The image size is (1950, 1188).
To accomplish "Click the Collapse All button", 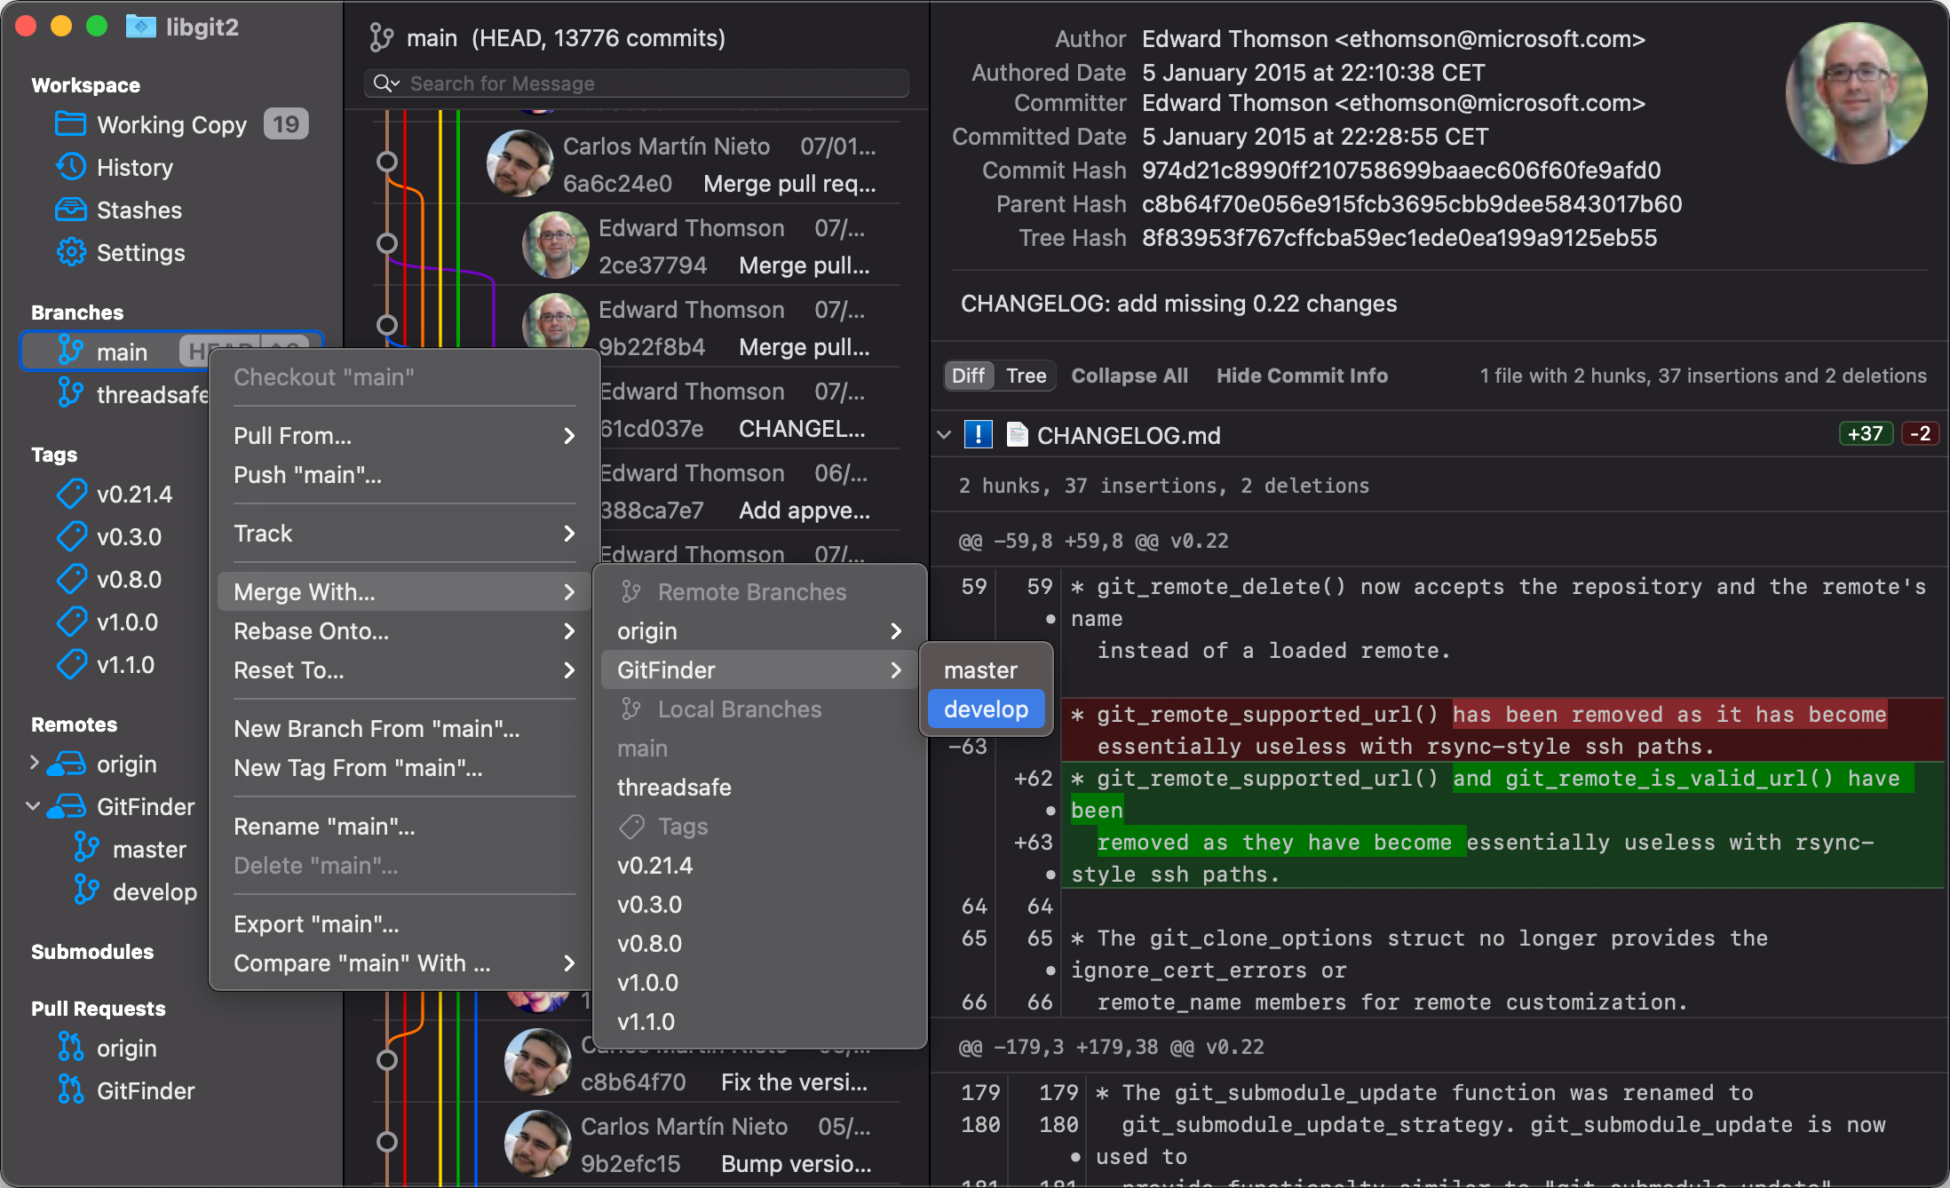I will (x=1130, y=376).
